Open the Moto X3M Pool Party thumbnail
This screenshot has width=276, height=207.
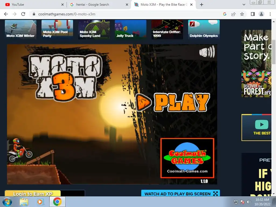coord(57,29)
